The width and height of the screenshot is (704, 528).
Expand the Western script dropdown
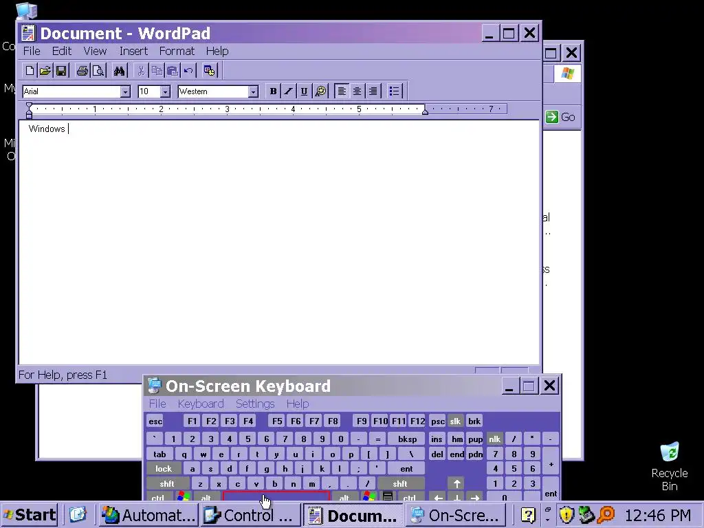point(253,91)
